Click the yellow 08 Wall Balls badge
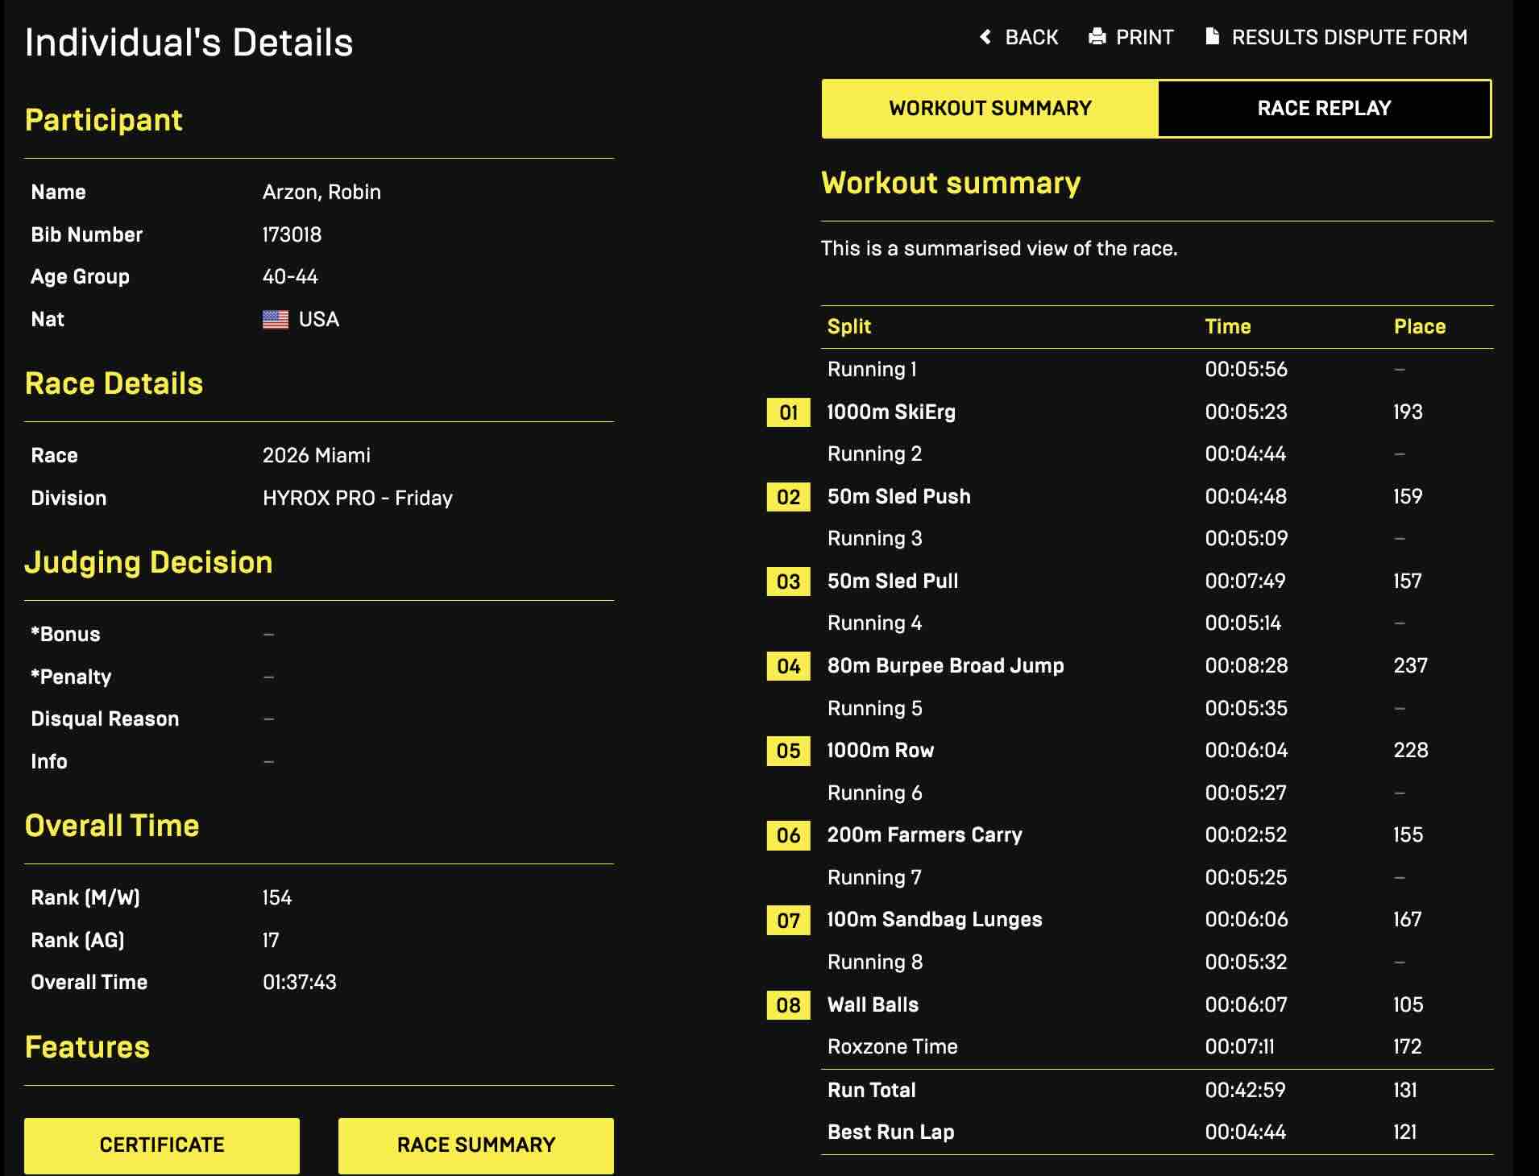The height and width of the screenshot is (1176, 1539). [x=788, y=1005]
